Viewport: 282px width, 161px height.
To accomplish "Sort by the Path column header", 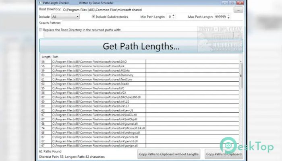I will pyautogui.click(x=56, y=57).
